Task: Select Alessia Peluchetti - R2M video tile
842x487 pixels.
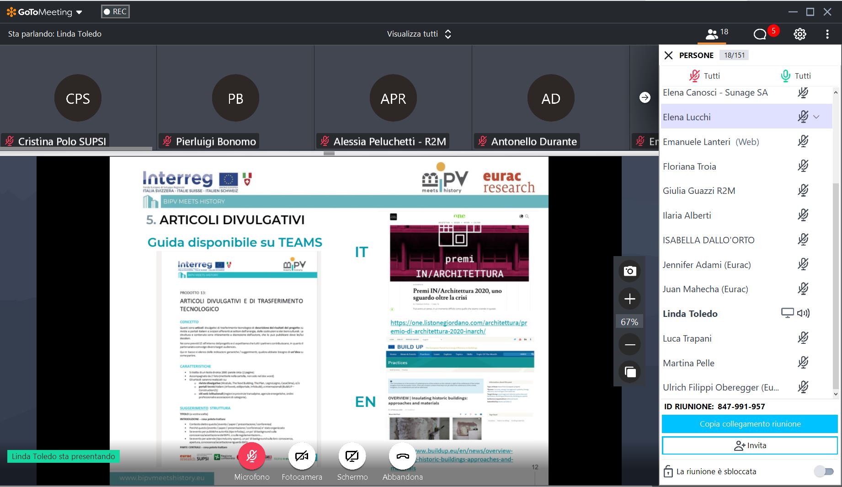Action: [x=393, y=98]
